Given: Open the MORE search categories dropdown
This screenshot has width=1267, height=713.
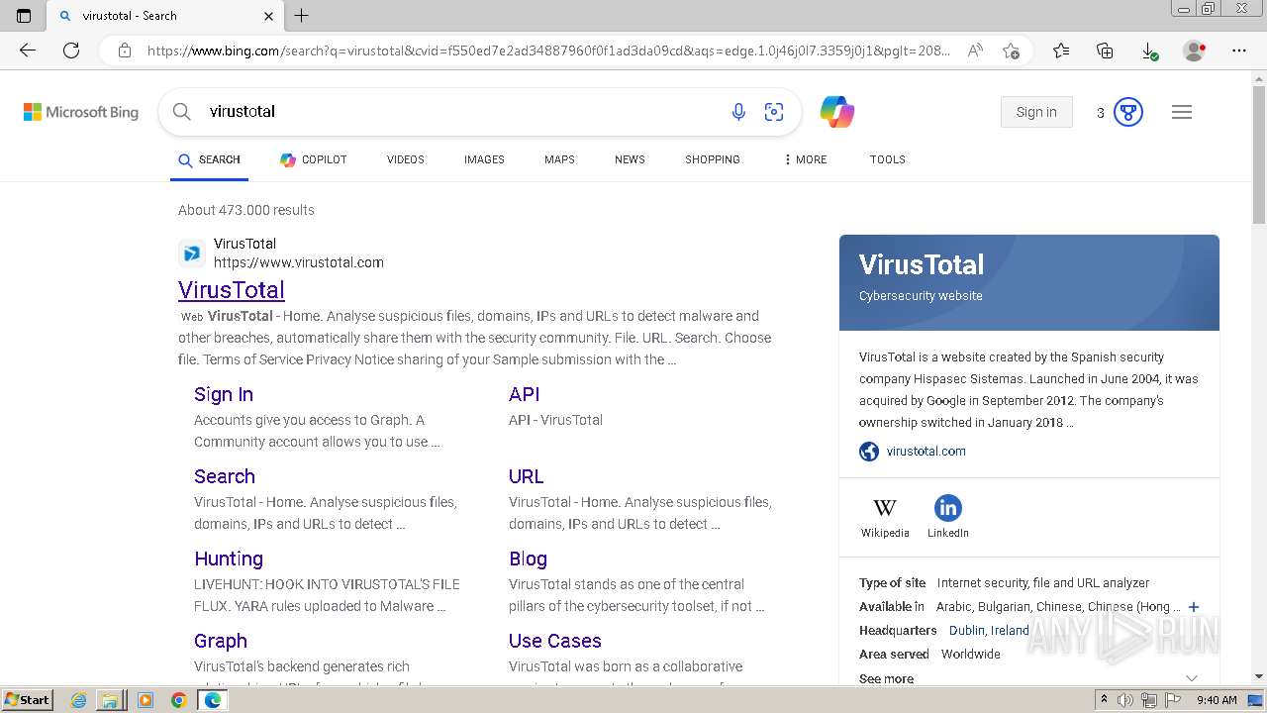Looking at the screenshot, I should (x=805, y=159).
